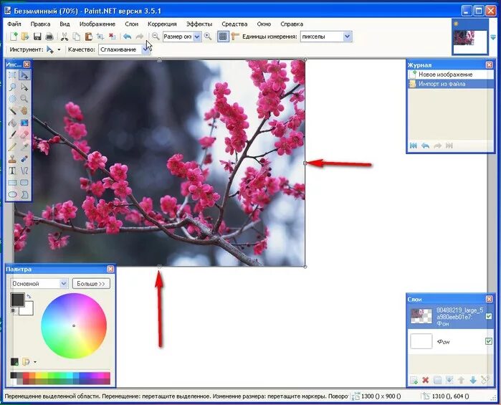Activate the Recolor tool
501x405 pixels.
(x=24, y=158)
